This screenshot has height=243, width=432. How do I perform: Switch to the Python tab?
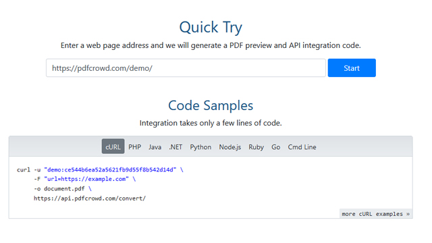pos(200,147)
